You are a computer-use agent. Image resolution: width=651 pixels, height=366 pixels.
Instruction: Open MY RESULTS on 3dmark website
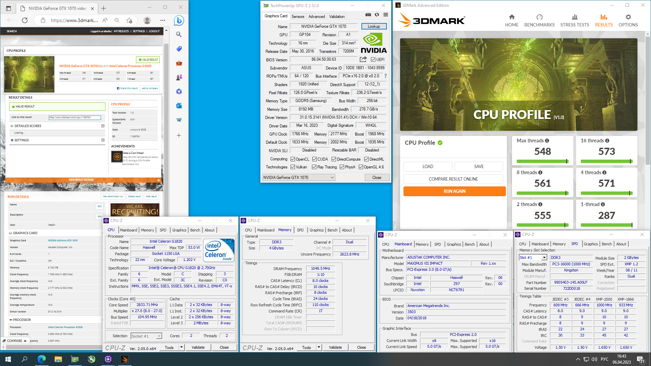121,31
